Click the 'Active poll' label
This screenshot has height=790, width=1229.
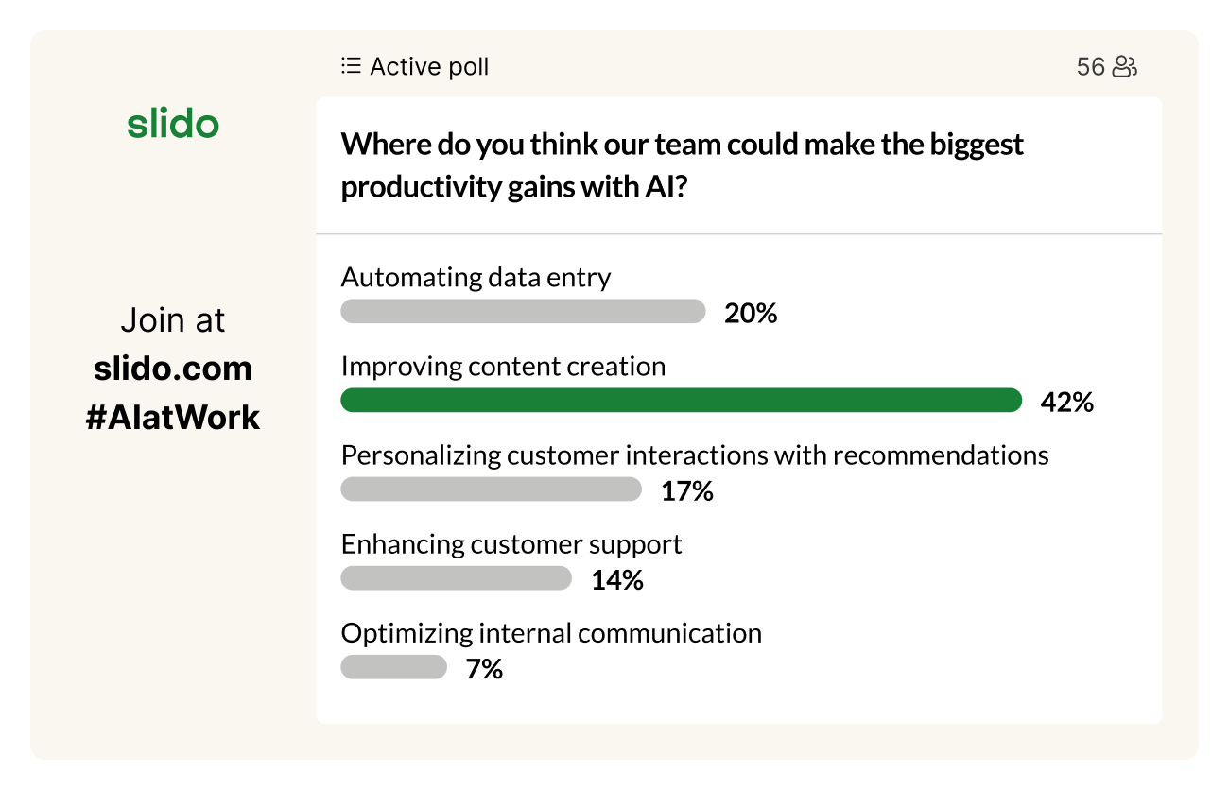(x=429, y=67)
